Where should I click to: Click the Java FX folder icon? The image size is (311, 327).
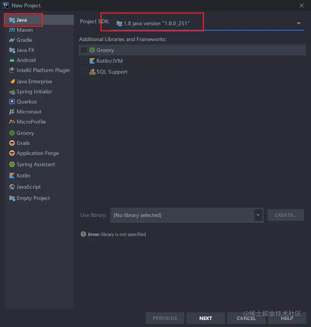tap(12, 50)
